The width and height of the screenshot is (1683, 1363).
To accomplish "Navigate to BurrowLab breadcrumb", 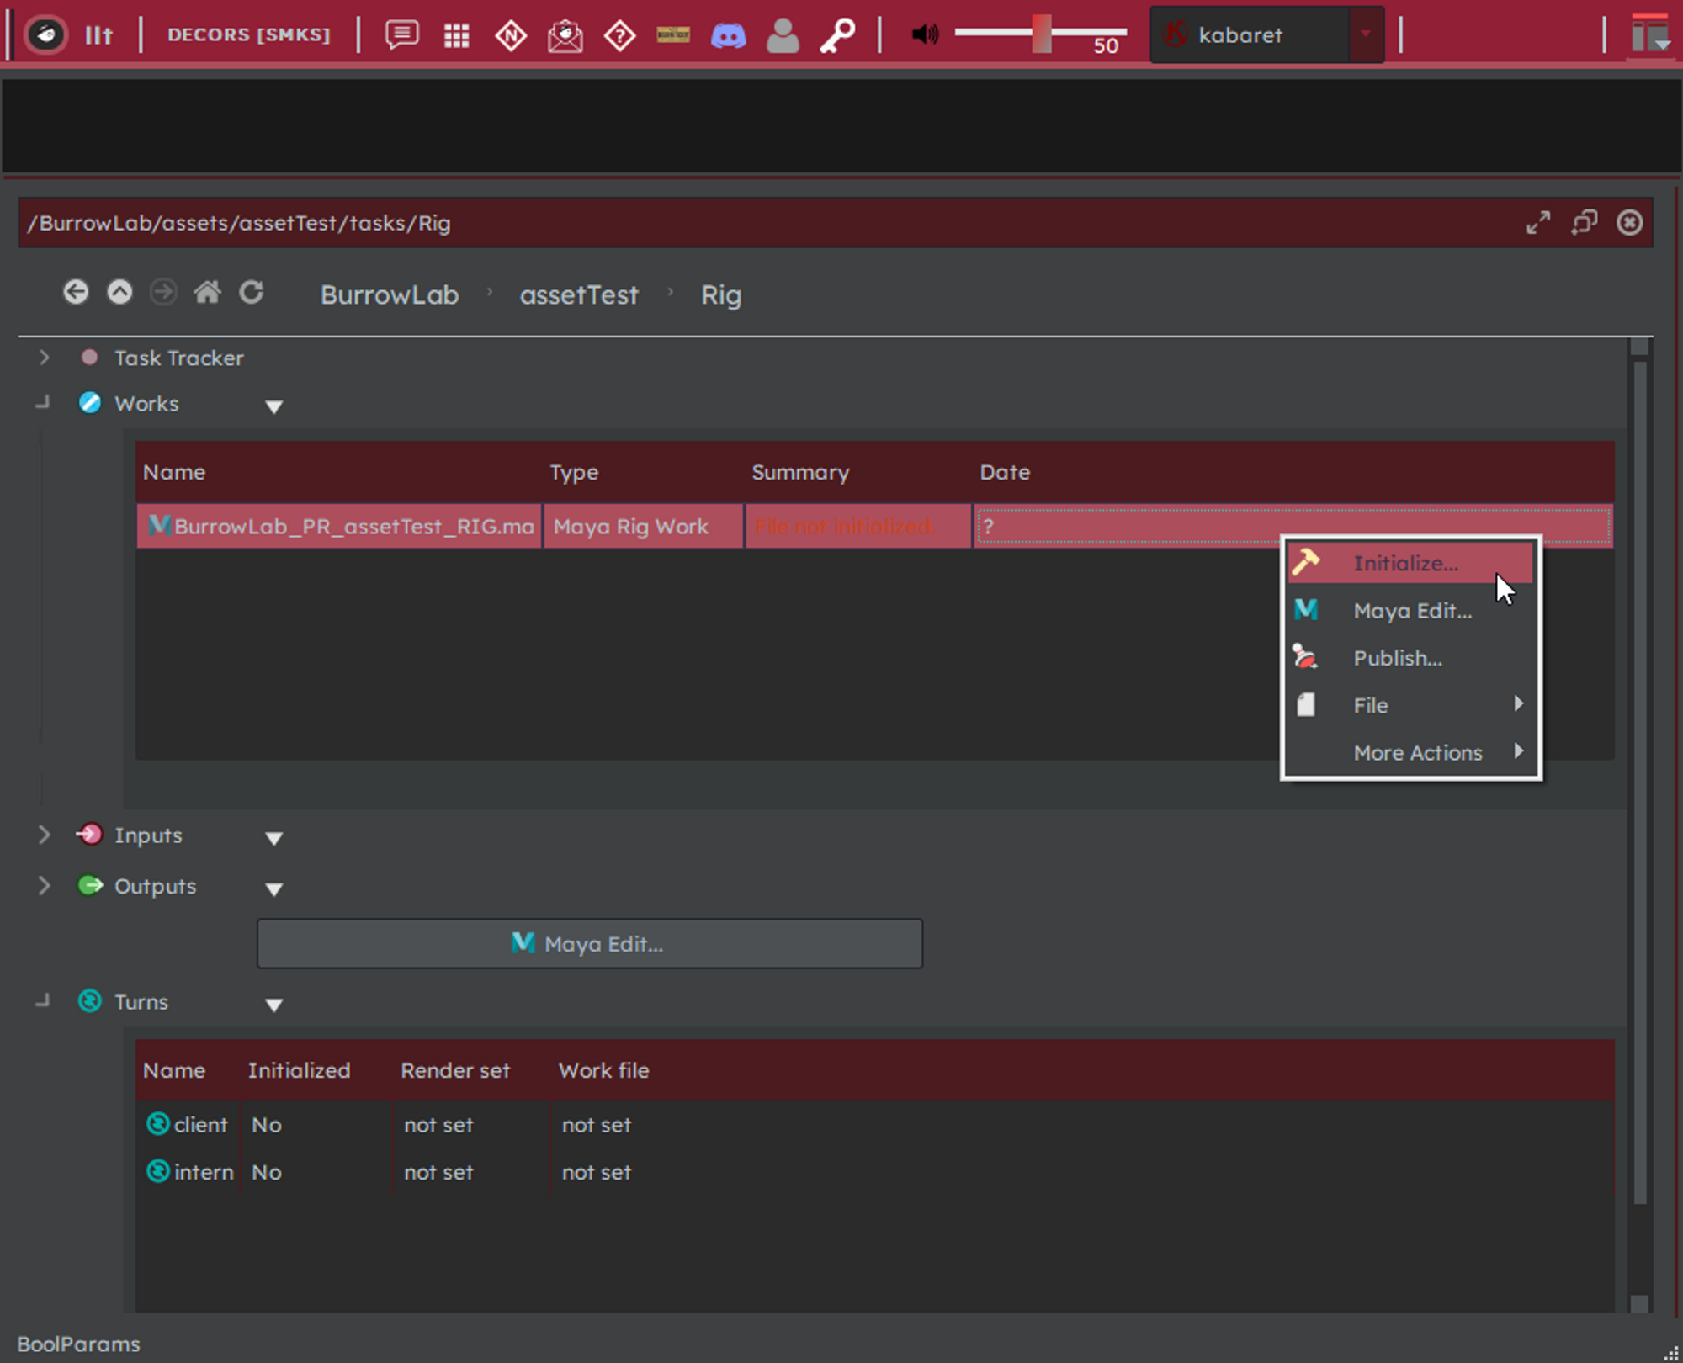I will (x=390, y=295).
